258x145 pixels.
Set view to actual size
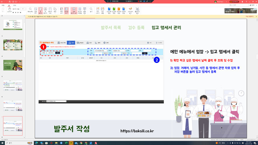click(x=35, y=11)
